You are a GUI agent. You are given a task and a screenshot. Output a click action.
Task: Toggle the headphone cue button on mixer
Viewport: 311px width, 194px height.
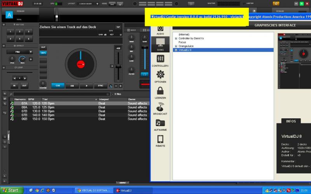[x=145, y=74]
